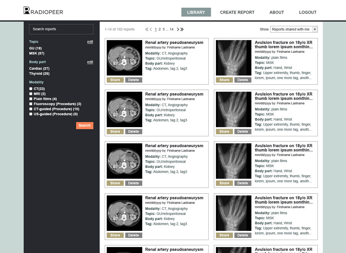Edit the Body part filter list
Viewport: 346px width, 253px height.
(x=90, y=62)
